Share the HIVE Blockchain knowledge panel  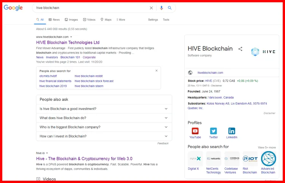240,49
